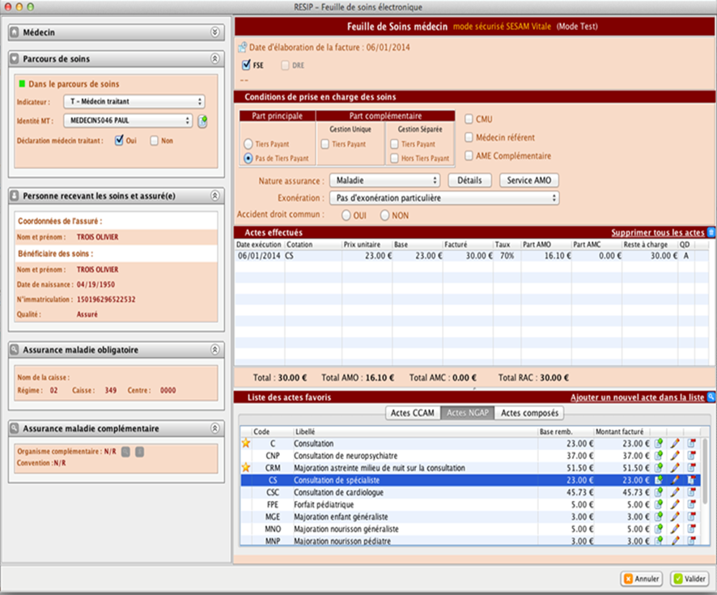Select the Tiers Payant radio in Part principale
The height and width of the screenshot is (595, 717).
248,144
